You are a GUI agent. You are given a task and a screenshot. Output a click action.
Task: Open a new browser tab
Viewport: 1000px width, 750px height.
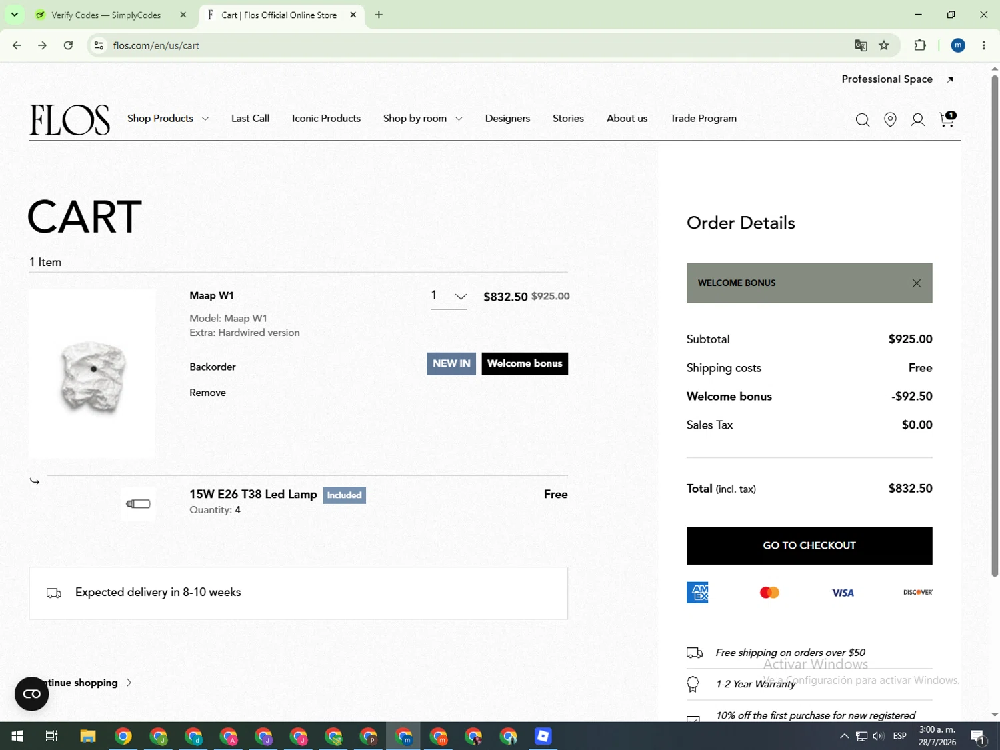click(x=379, y=15)
